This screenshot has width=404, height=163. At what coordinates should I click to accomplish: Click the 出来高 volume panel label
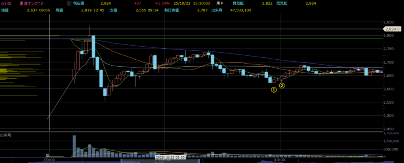click(x=6, y=135)
